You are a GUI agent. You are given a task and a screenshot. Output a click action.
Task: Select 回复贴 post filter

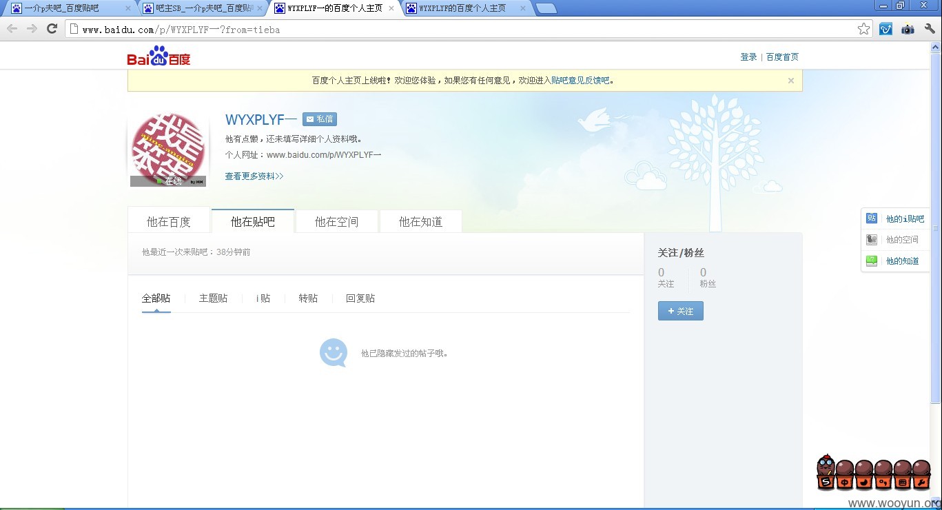pos(360,298)
